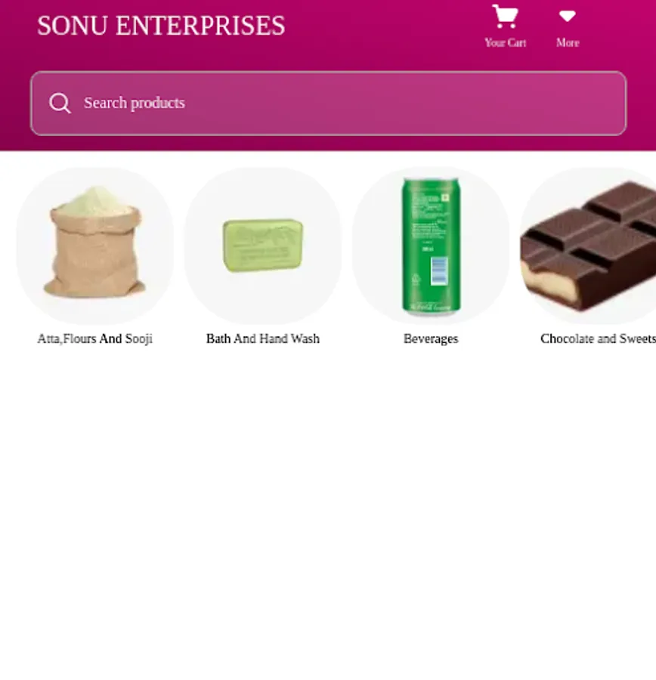Screen dimensions: 656x680
Task: Open Atta,Flours And Sooji label
Action: [x=94, y=338]
